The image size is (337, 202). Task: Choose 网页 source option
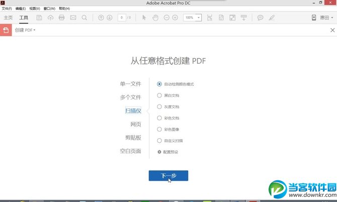tap(136, 124)
